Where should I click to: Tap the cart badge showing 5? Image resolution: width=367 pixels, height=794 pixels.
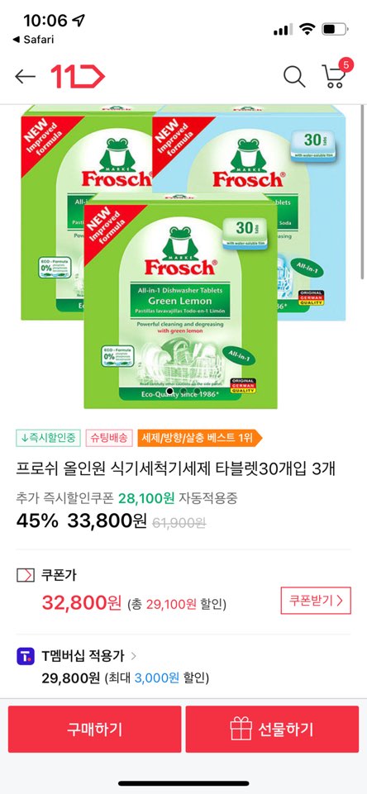click(346, 64)
